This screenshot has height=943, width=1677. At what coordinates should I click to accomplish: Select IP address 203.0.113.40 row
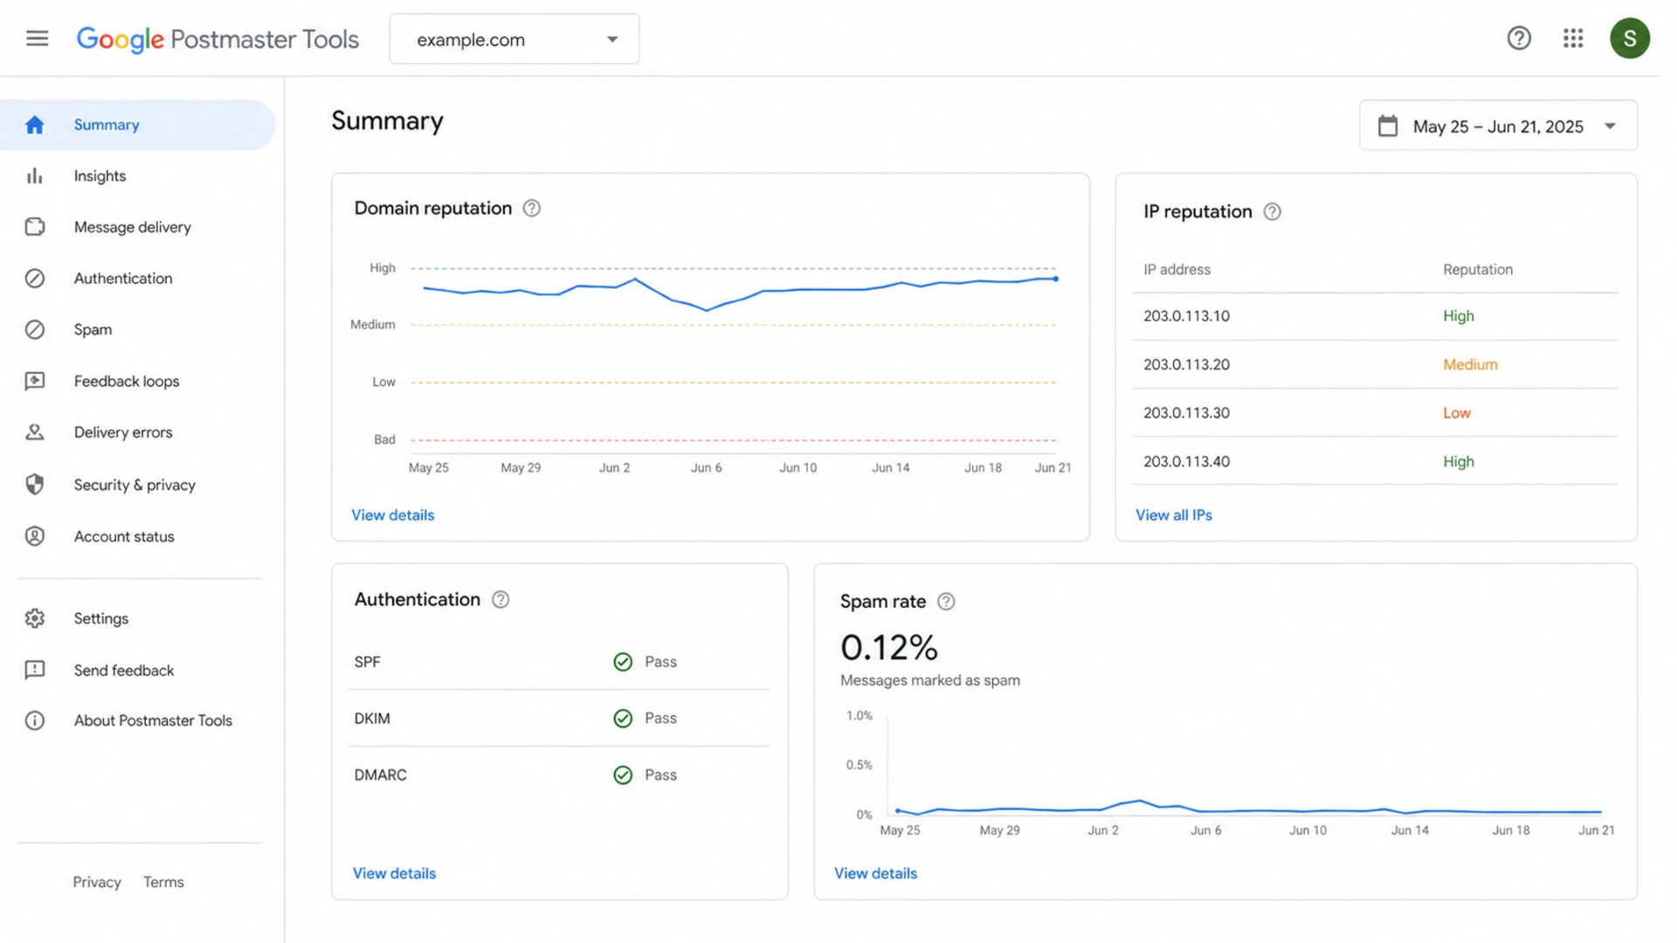[1375, 461]
